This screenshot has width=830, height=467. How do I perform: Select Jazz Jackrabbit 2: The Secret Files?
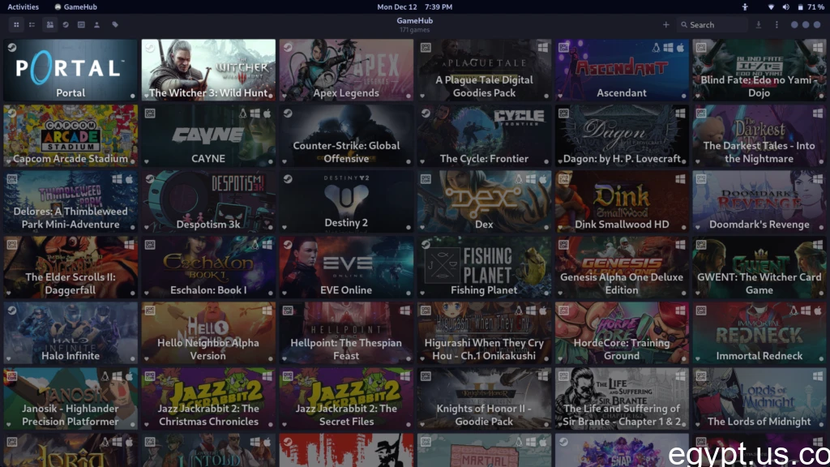[x=346, y=398]
